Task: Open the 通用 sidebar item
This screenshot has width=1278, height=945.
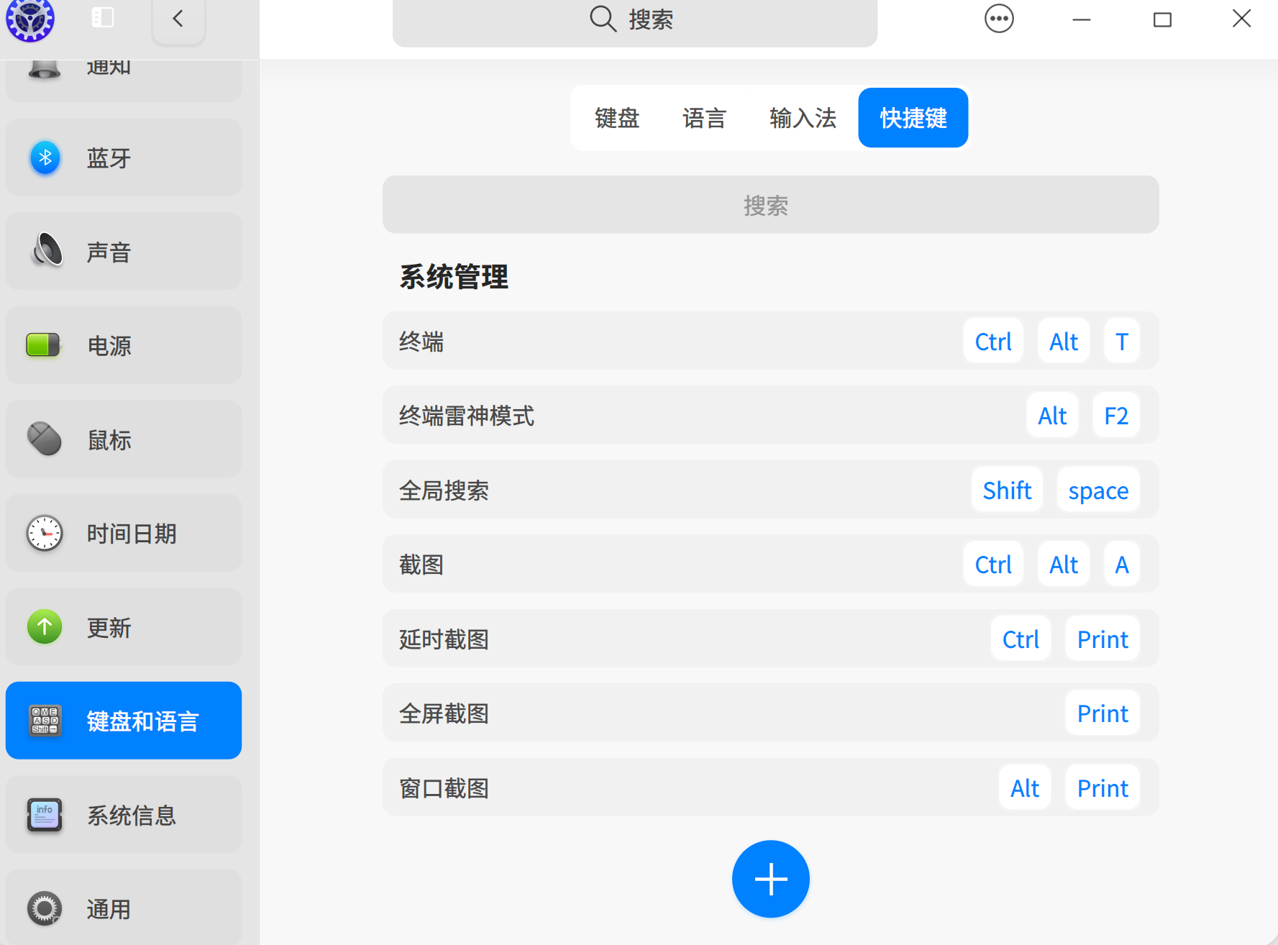Action: 124,908
